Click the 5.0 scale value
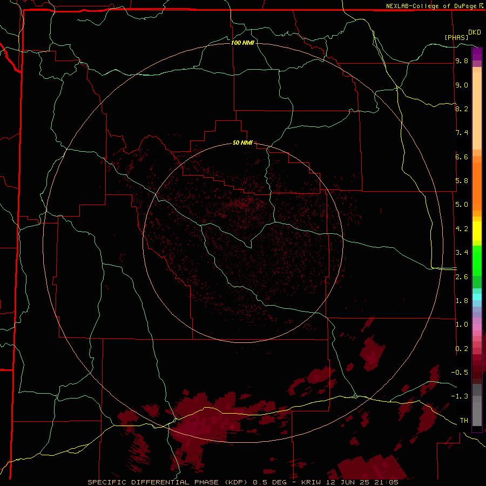The height and width of the screenshot is (486, 486). pyautogui.click(x=462, y=205)
